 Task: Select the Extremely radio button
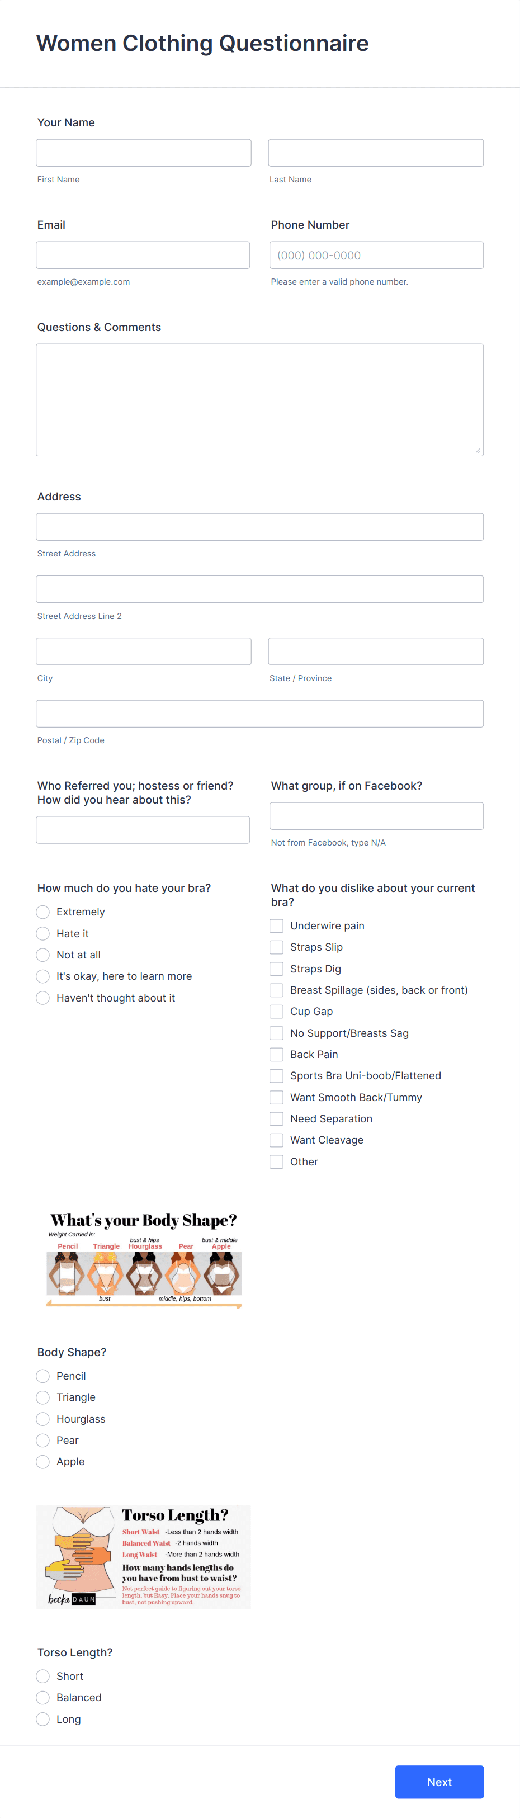click(x=42, y=912)
